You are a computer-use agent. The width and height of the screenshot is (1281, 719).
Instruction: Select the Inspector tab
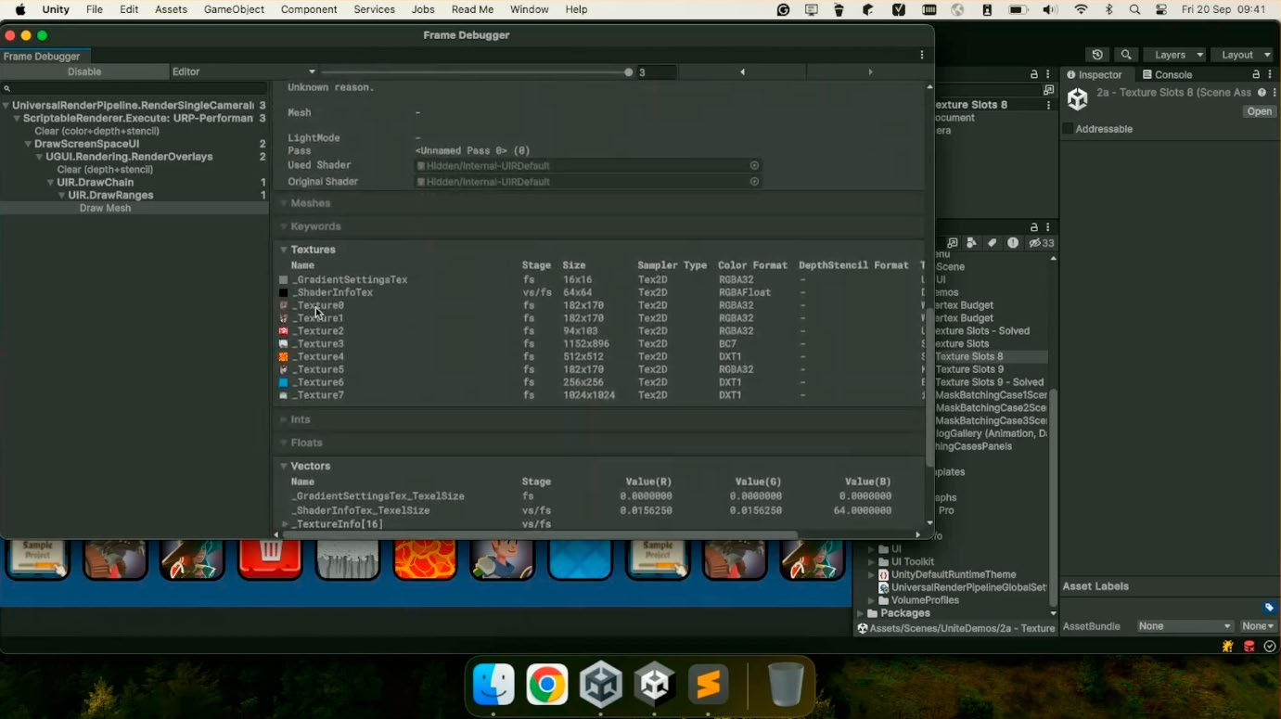pos(1095,74)
